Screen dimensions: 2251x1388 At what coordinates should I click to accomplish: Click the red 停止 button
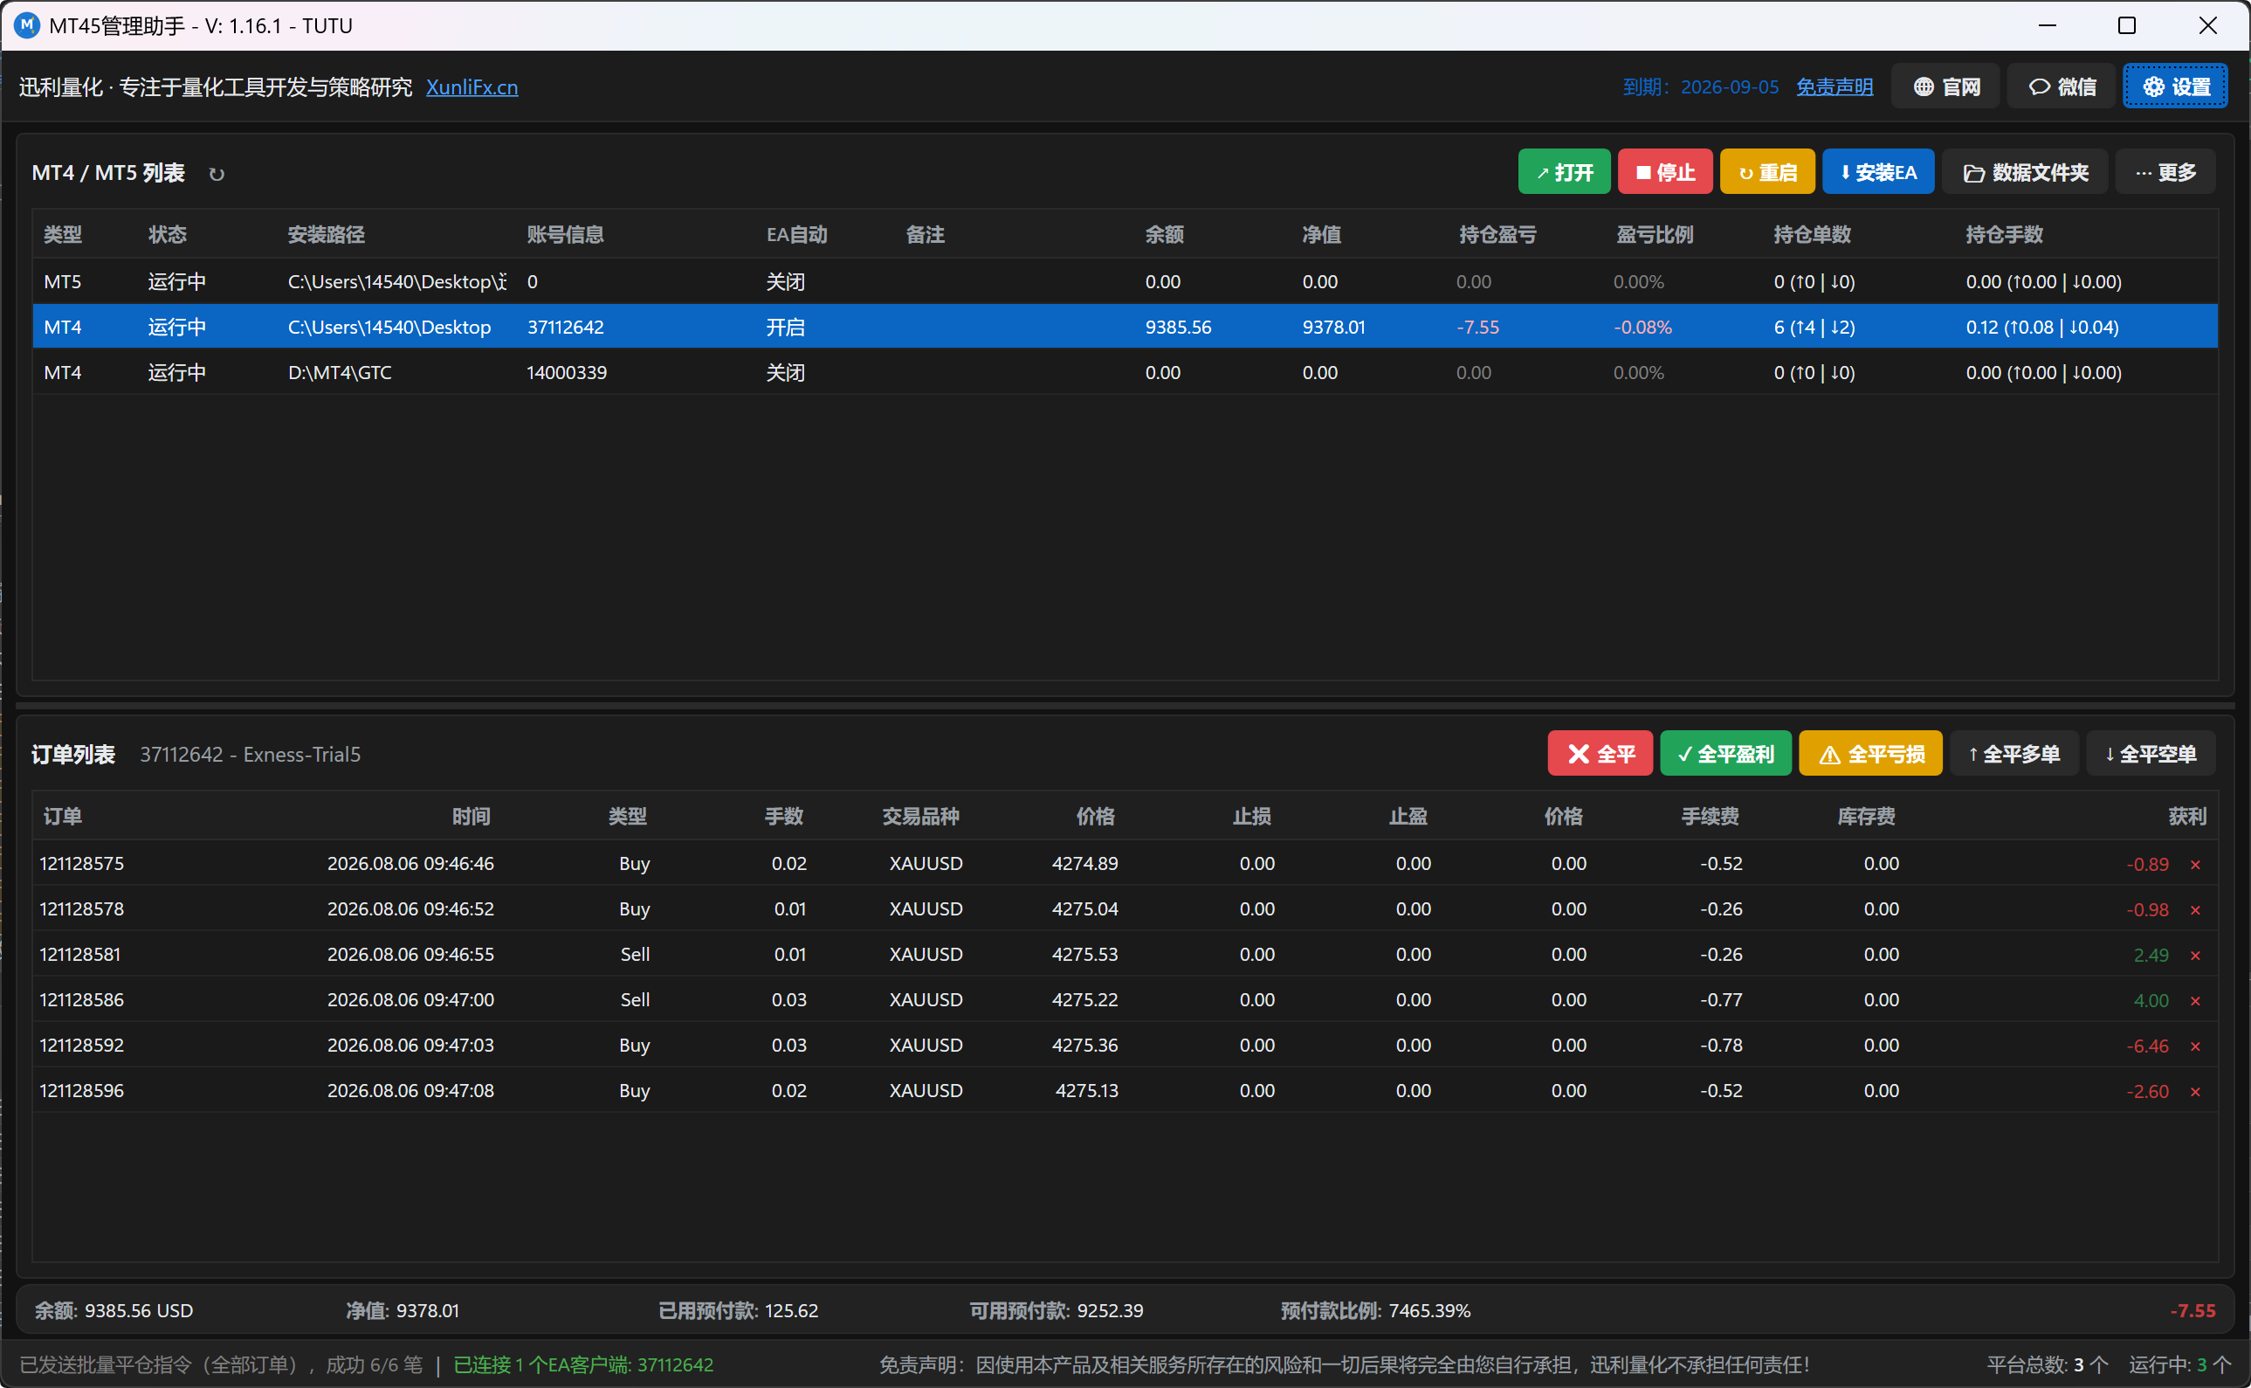click(x=1664, y=172)
